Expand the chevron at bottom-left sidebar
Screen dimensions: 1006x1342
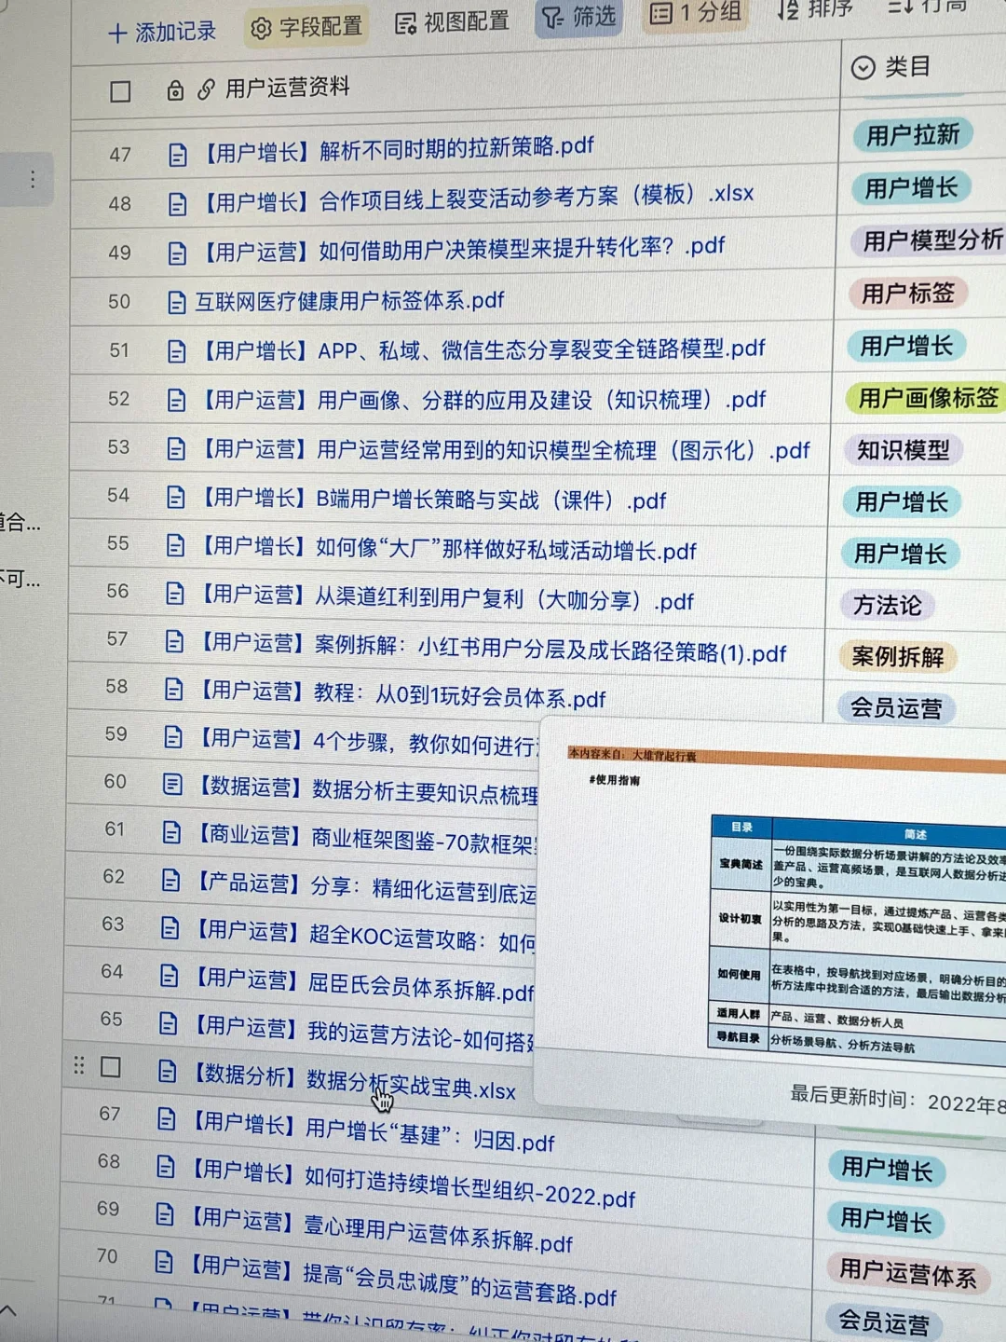8,1311
